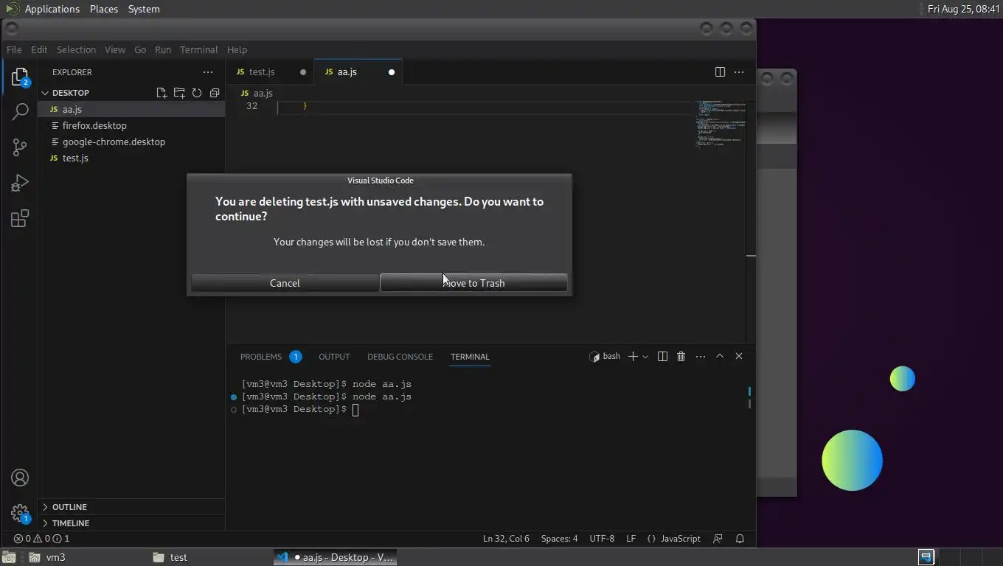Select test.js in the Explorer tree
1003x566 pixels.
[x=131, y=158]
